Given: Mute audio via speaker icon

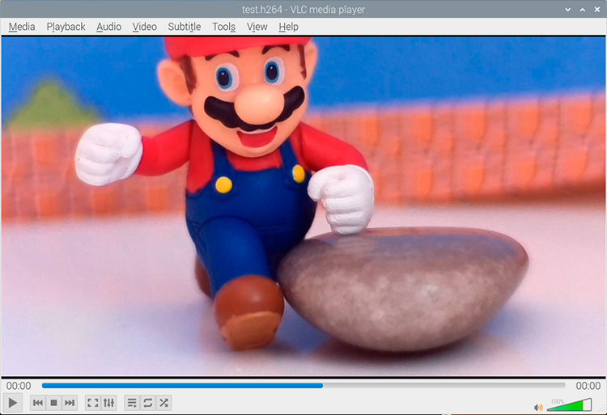Looking at the screenshot, I should click(538, 407).
